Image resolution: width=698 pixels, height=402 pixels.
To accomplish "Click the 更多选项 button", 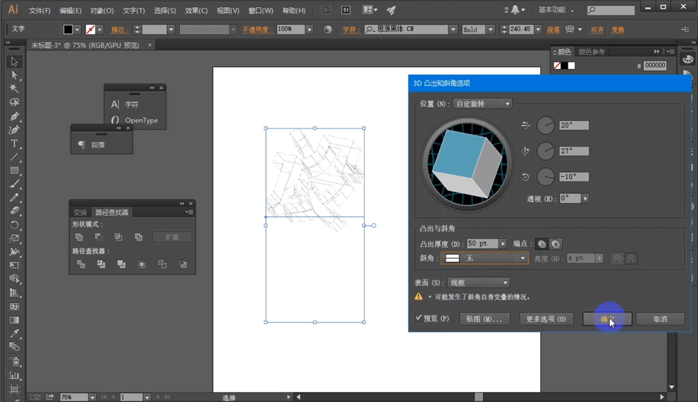I will click(546, 319).
